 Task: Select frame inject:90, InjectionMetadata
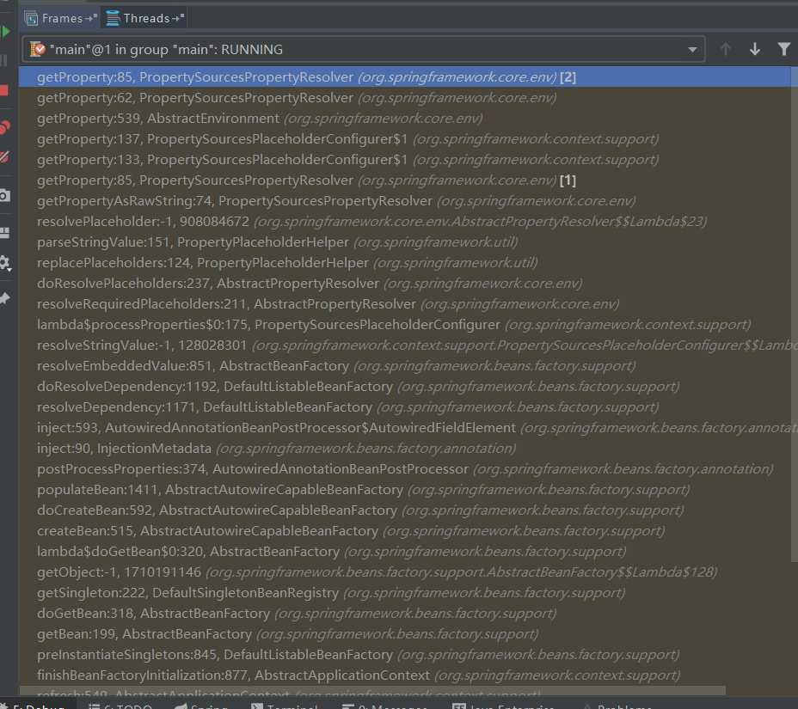(405, 448)
